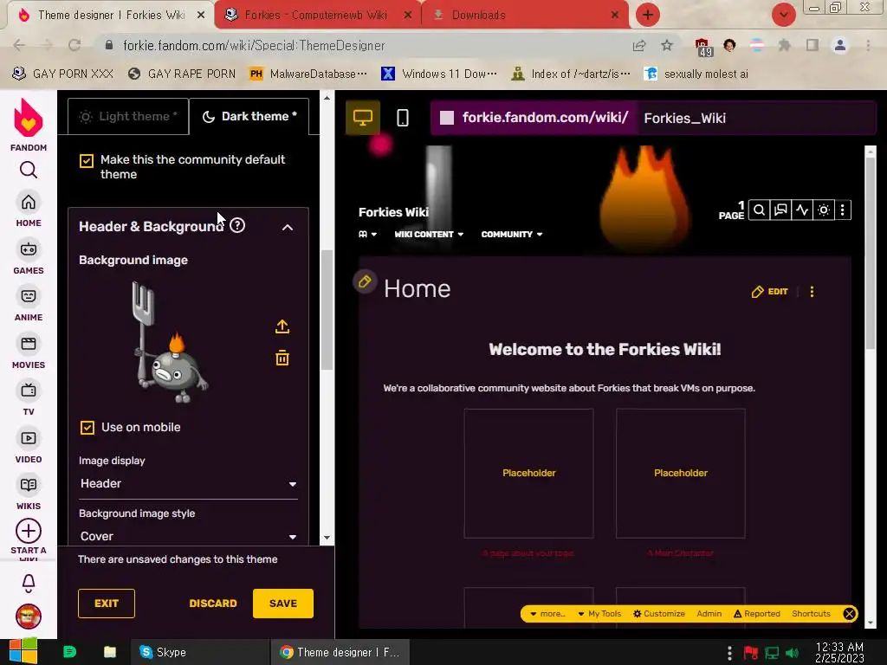Image resolution: width=887 pixels, height=665 pixels.
Task: Delete the background image with trash icon
Action: [x=282, y=358]
